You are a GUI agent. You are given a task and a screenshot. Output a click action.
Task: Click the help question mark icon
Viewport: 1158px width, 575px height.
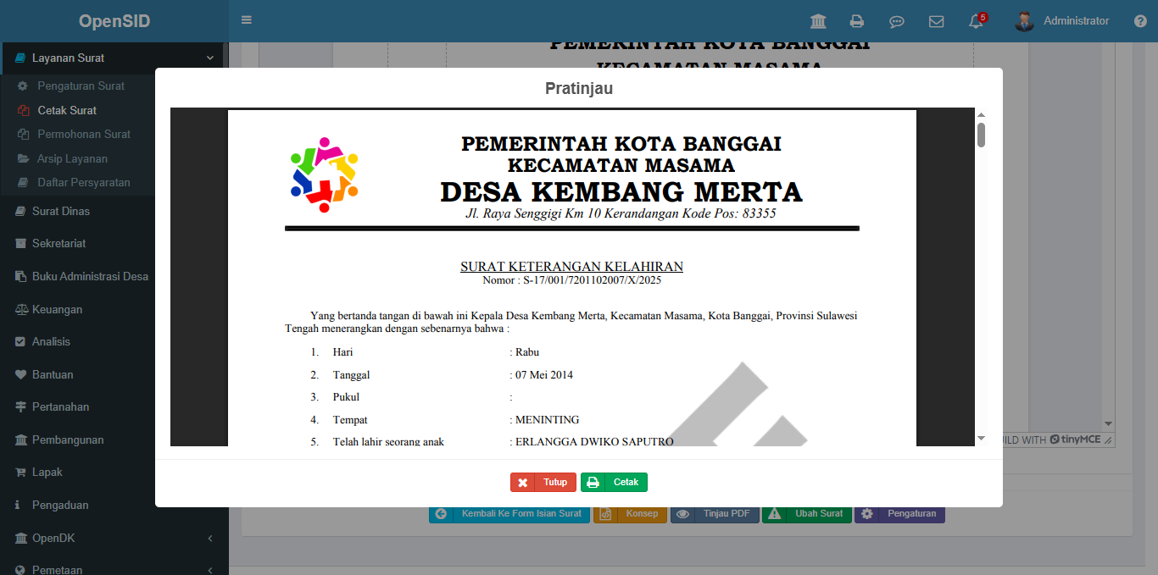(1140, 21)
